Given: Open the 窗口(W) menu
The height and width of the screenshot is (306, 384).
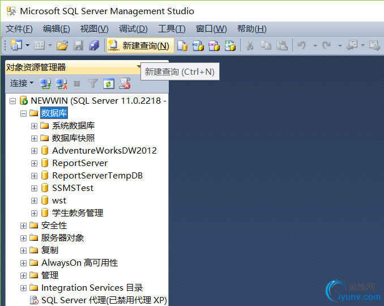Looking at the screenshot, I should [x=211, y=29].
